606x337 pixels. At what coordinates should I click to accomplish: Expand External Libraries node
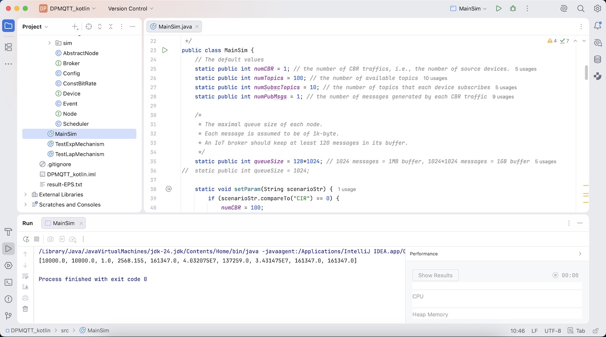(x=25, y=194)
